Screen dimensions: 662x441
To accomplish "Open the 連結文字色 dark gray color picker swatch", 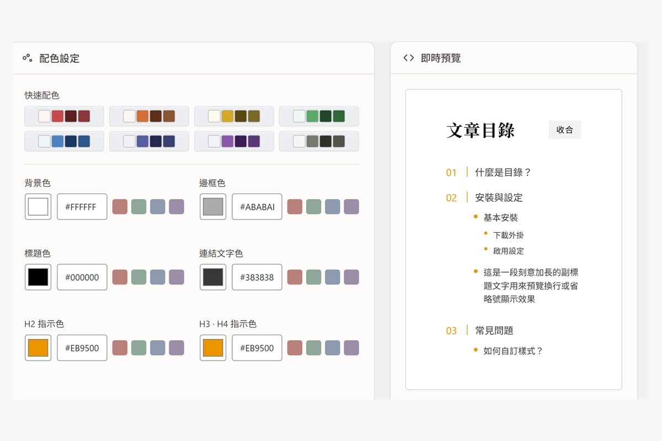I will 213,277.
